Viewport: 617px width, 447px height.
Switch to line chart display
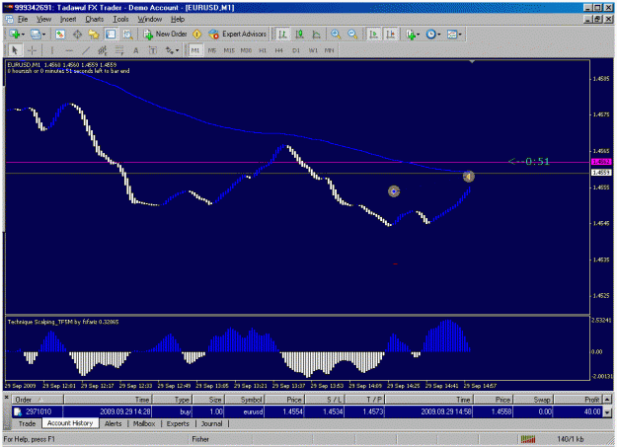[x=316, y=35]
